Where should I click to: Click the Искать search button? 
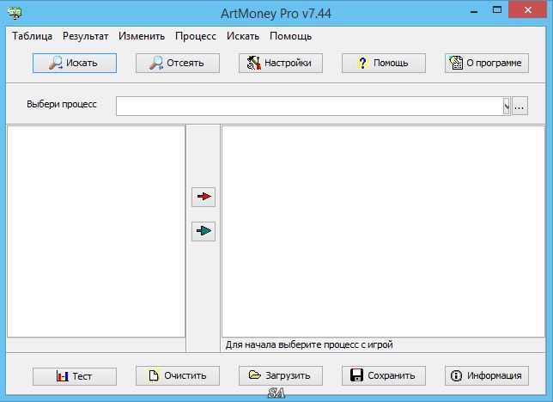[75, 64]
